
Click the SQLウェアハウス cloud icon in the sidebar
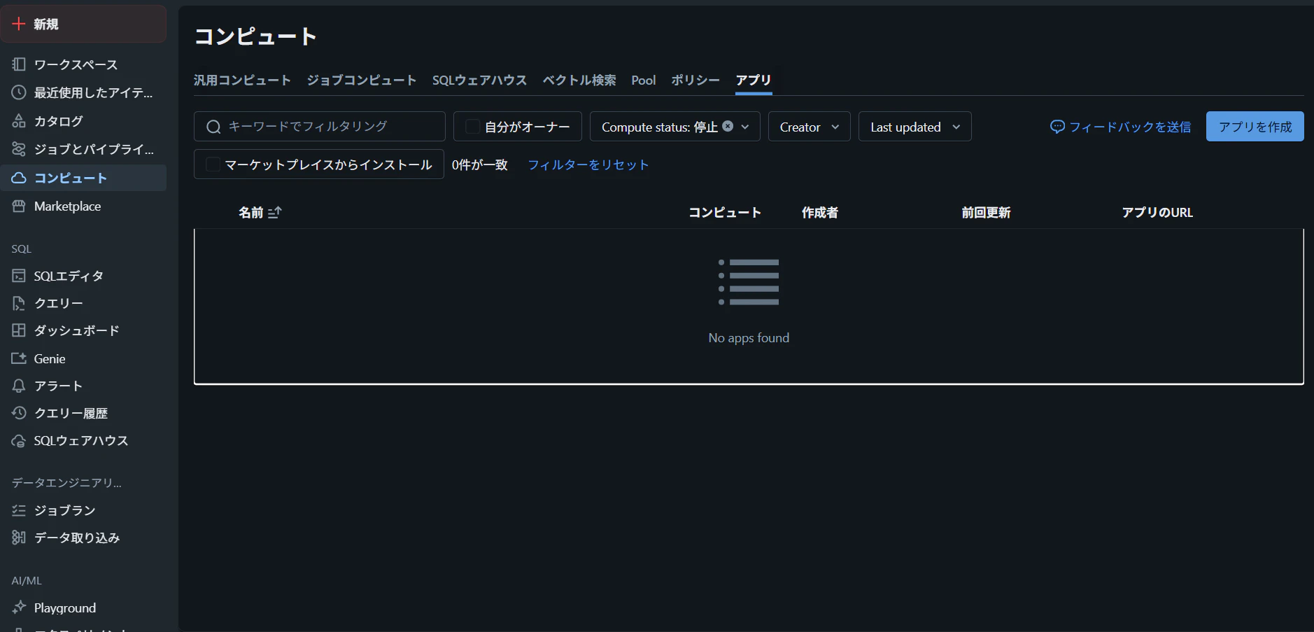pos(19,441)
